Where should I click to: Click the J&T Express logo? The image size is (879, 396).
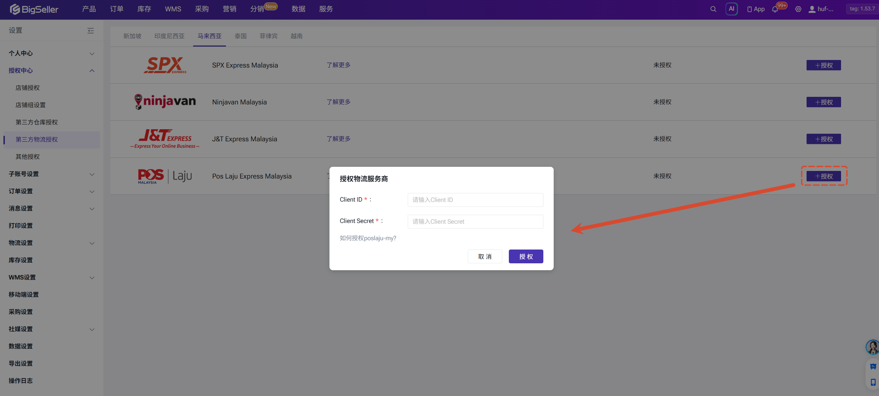pyautogui.click(x=165, y=139)
